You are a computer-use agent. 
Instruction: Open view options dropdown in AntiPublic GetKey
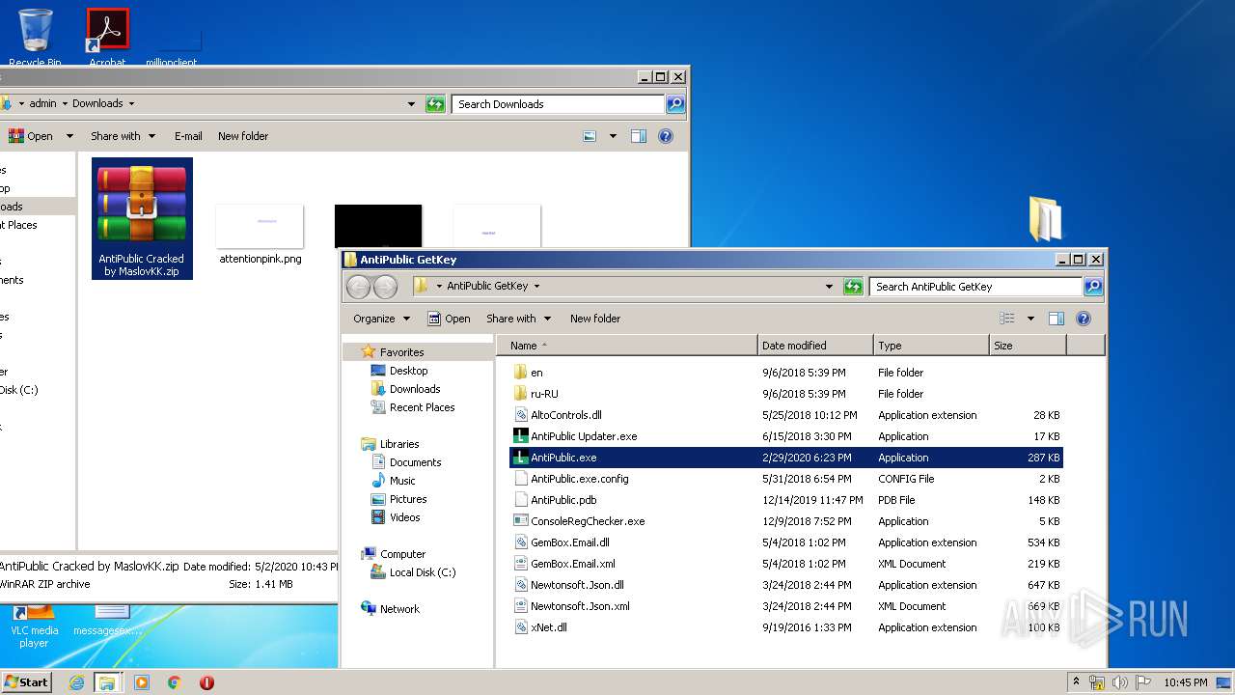(1030, 319)
